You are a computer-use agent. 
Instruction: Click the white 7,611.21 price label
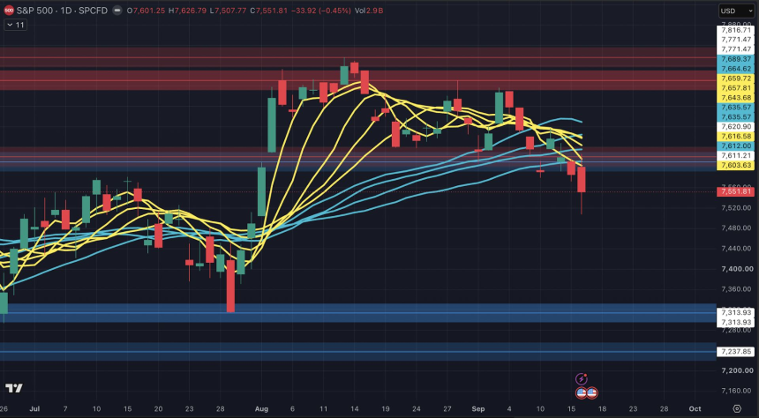coord(735,156)
